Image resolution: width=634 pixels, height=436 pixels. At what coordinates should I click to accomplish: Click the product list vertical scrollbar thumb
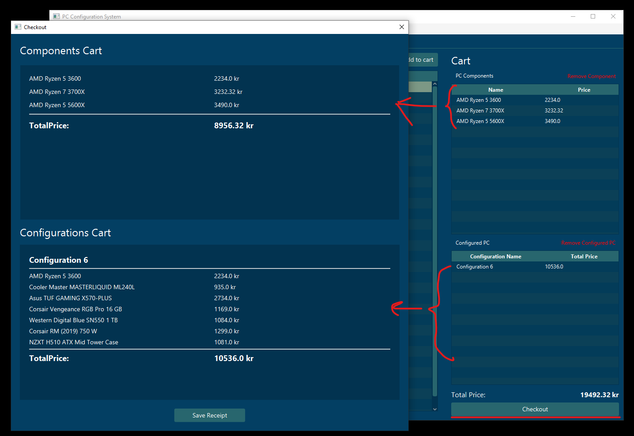pos(435,242)
